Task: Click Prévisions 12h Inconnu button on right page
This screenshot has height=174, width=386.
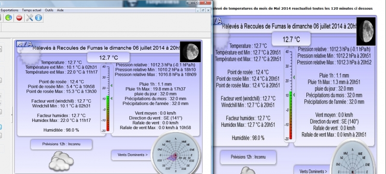Action: pyautogui.click(x=248, y=157)
